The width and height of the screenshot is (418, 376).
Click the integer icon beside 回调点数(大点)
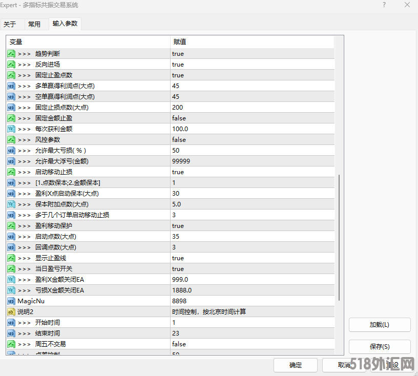click(11, 247)
